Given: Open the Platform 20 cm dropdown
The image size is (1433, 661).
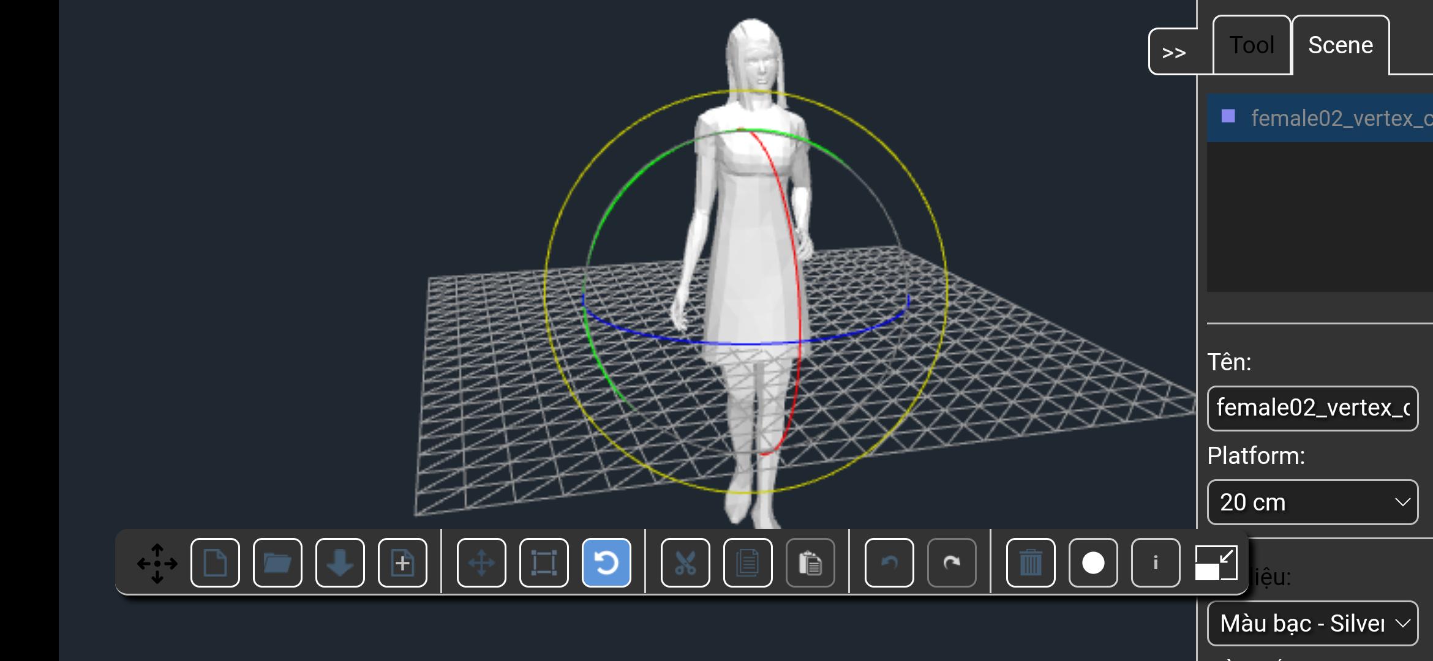Looking at the screenshot, I should tap(1312, 502).
